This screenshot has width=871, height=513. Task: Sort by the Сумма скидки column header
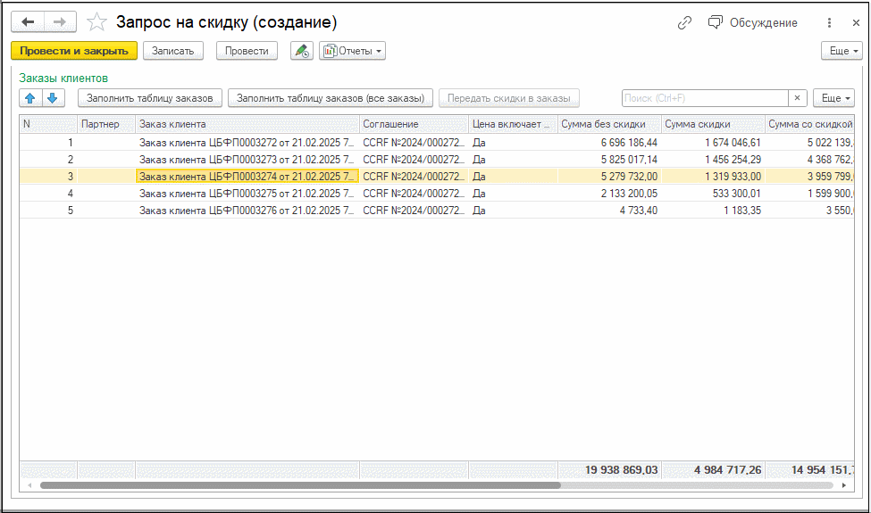(711, 124)
